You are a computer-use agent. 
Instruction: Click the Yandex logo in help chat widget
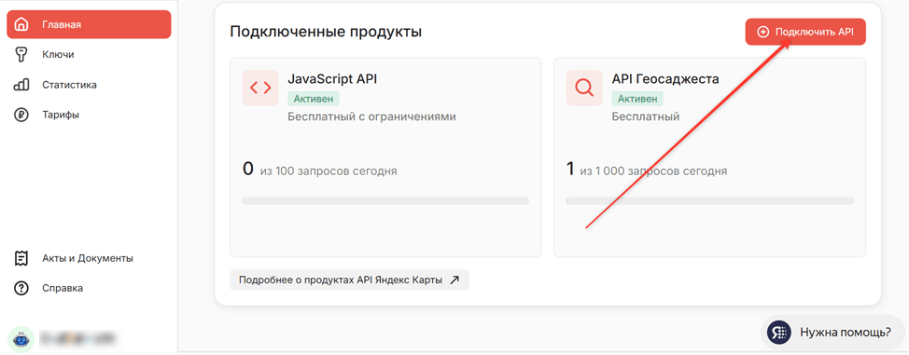tap(779, 333)
